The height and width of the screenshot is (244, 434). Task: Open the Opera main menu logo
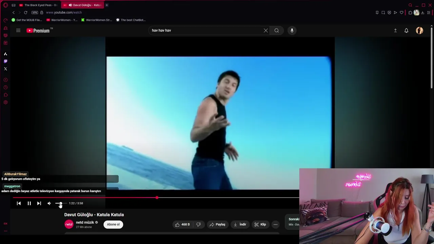coord(5,5)
